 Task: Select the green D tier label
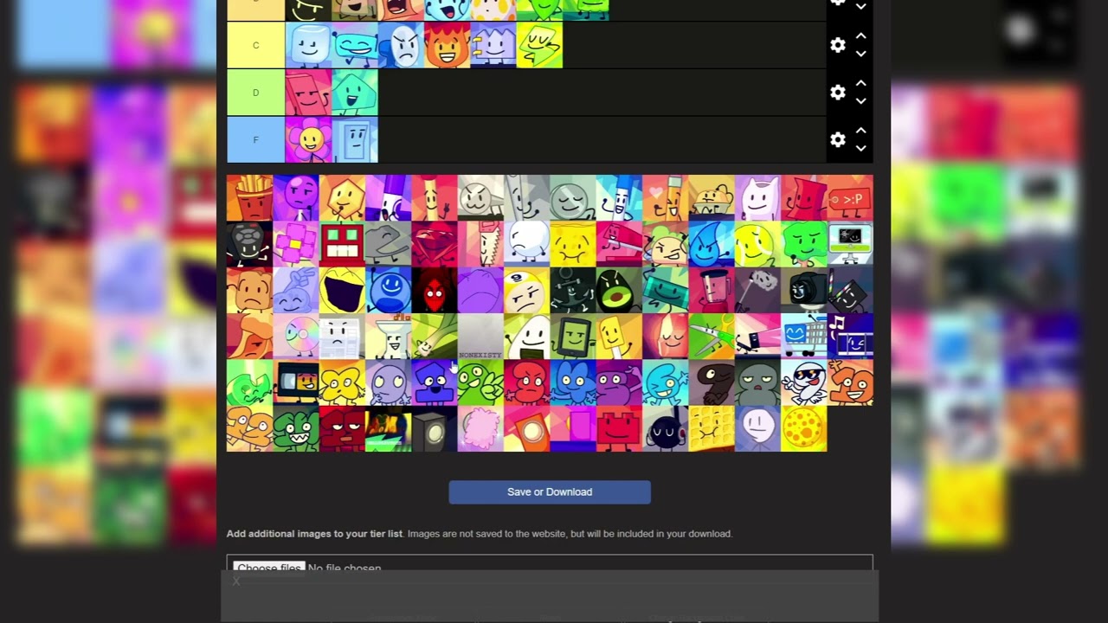tap(255, 93)
